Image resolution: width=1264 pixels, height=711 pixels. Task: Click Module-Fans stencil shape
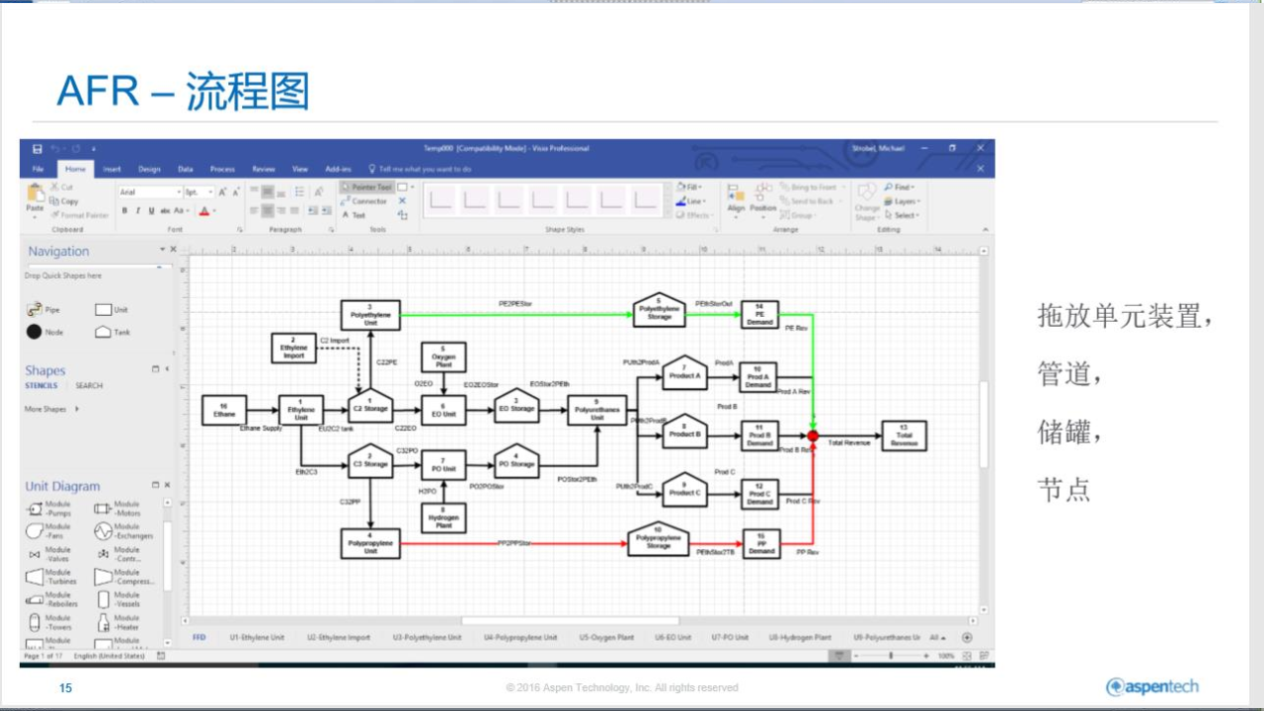(48, 531)
